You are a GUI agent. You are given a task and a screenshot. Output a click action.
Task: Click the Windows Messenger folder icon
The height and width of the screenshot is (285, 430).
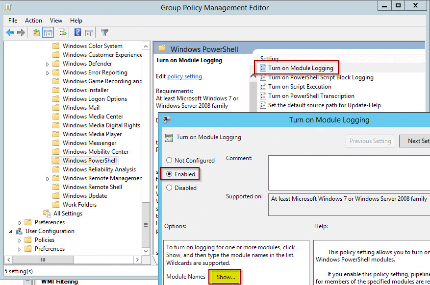click(x=56, y=143)
